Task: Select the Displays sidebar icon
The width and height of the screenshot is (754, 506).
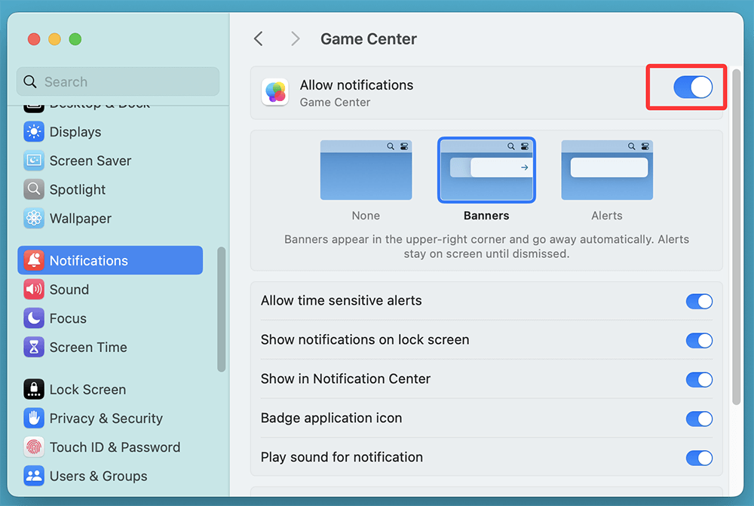Action: click(33, 132)
